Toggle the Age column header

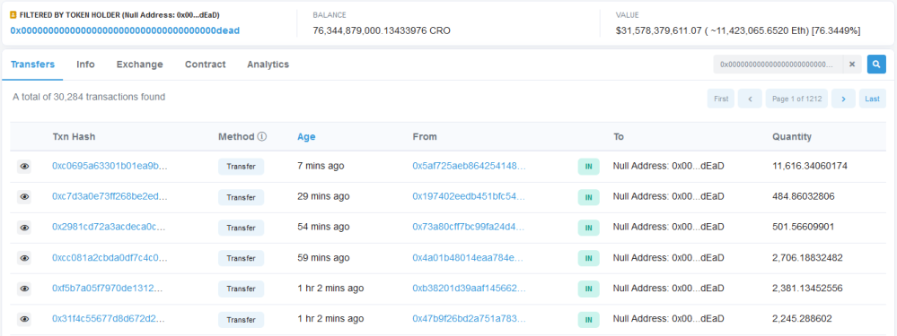coord(306,137)
